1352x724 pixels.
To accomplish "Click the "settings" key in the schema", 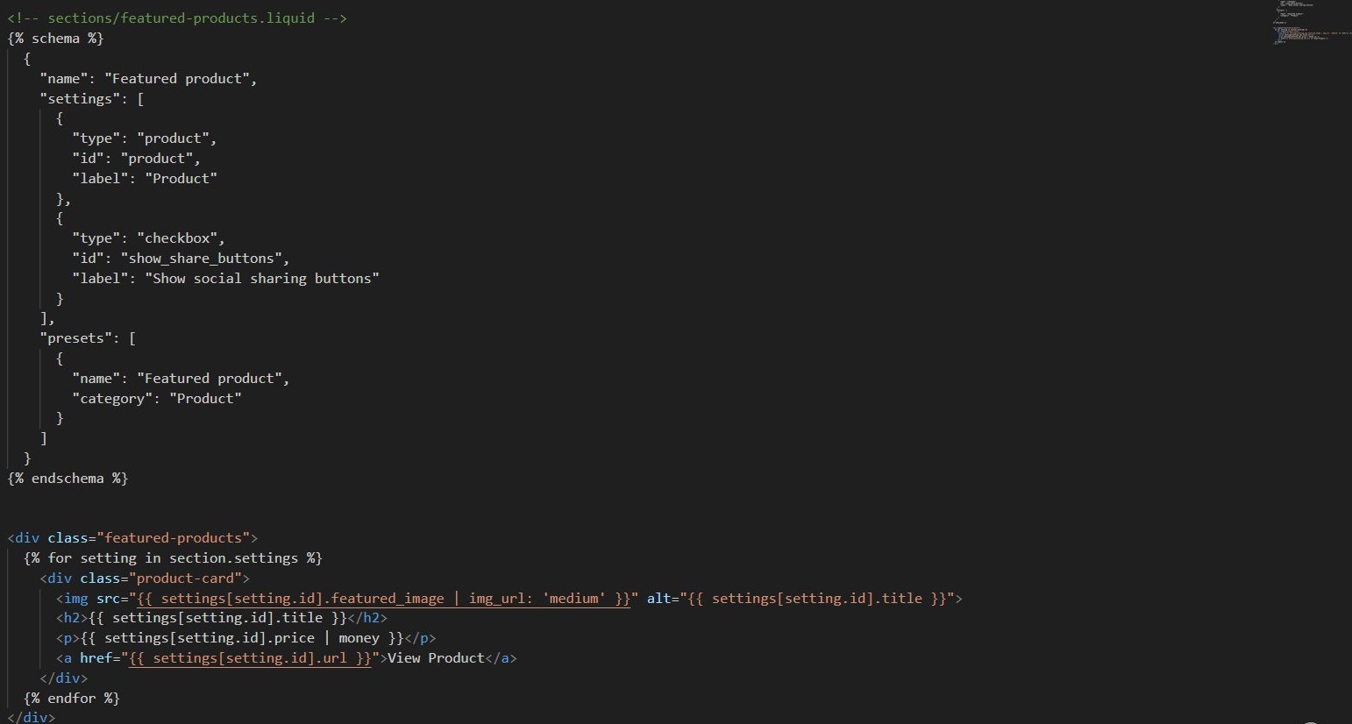I will tap(80, 99).
